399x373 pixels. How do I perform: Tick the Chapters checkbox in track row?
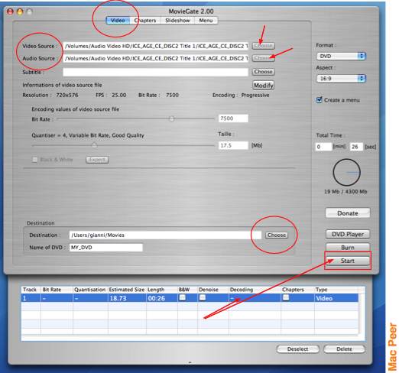(286, 297)
